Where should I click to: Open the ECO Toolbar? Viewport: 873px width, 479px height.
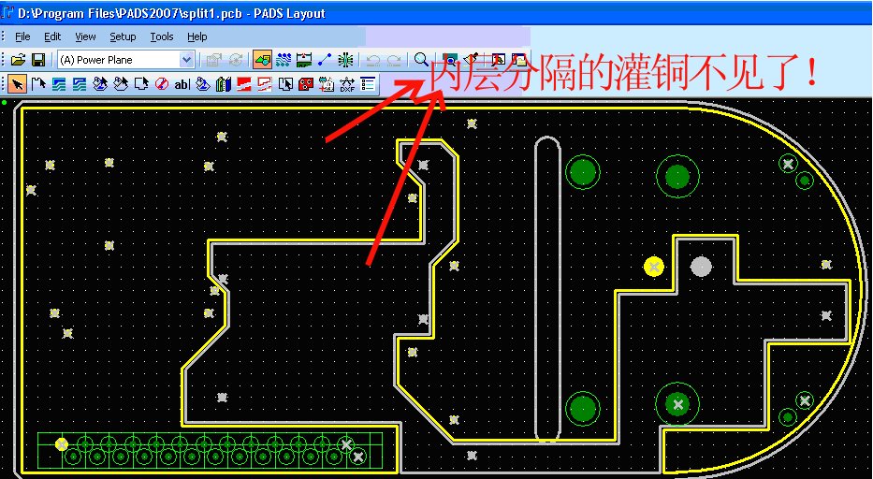pos(325,60)
